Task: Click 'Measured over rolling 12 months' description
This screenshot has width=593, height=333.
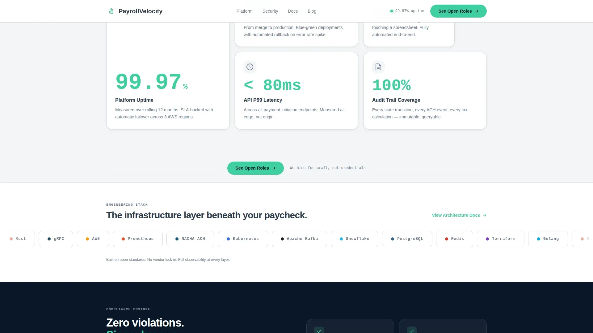Action: [164, 113]
